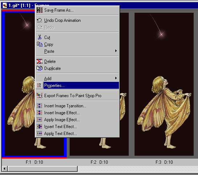The width and height of the screenshot is (198, 175).
Task: Click the Properties icon in menu
Action: (x=40, y=85)
